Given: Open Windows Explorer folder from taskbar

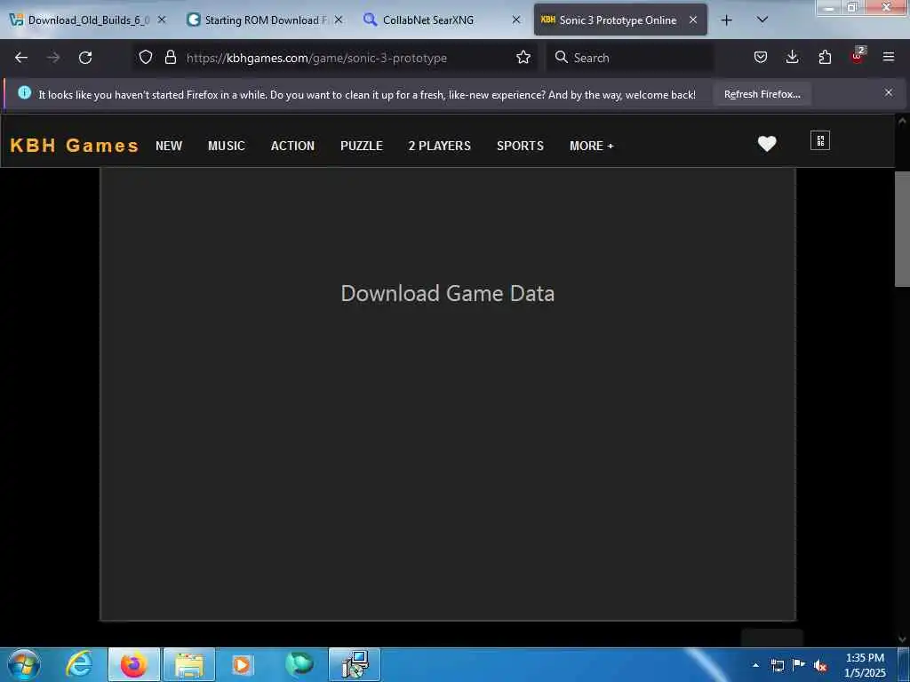Looking at the screenshot, I should (x=189, y=664).
